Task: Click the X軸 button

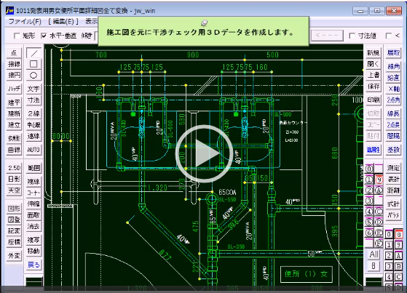Action: (393, 89)
